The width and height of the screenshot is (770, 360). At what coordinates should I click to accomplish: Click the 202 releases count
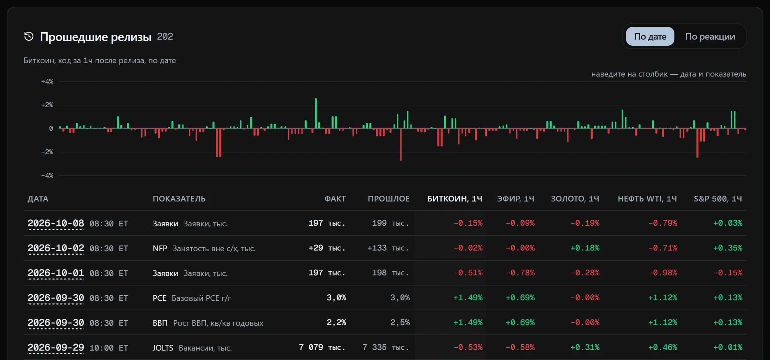[x=165, y=36]
